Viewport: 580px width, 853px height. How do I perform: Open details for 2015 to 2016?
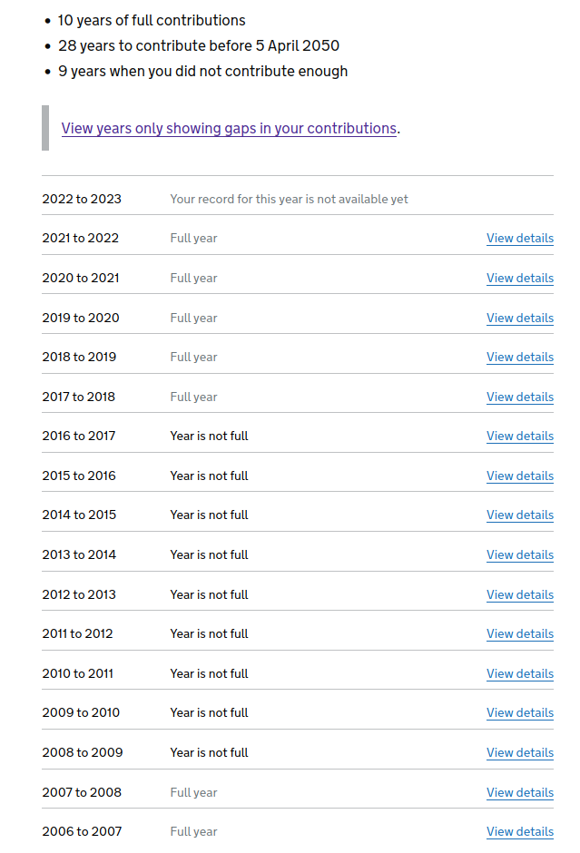point(519,476)
